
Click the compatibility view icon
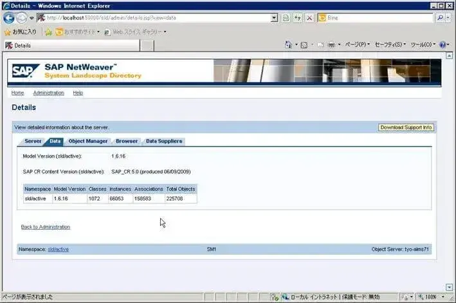286,18
